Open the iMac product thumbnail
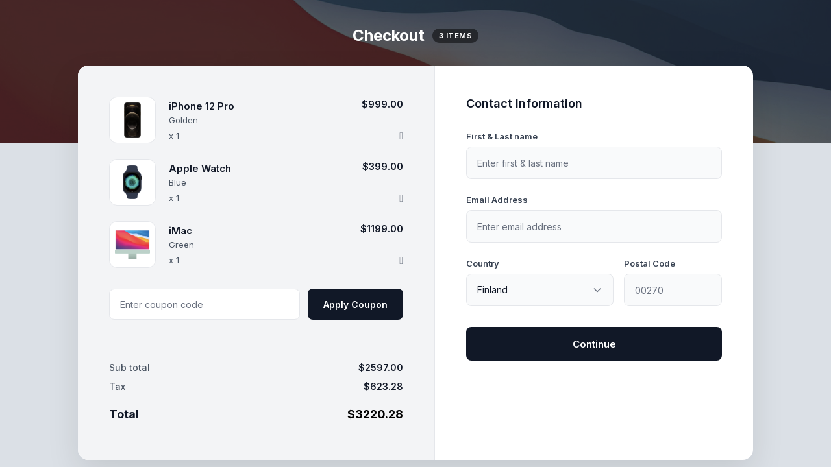Image resolution: width=831 pixels, height=467 pixels. [132, 245]
